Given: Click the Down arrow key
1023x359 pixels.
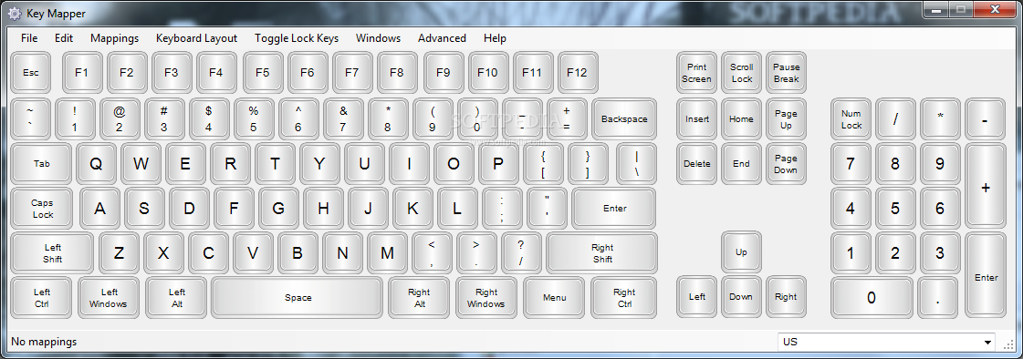Looking at the screenshot, I should coord(741,296).
